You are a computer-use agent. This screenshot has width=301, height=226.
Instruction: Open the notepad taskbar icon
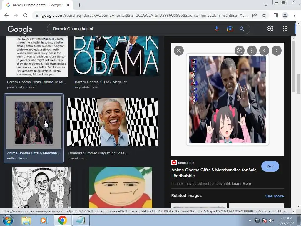click(x=81, y=220)
